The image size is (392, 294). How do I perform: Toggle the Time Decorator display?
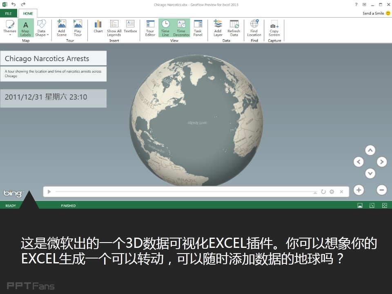[181, 27]
